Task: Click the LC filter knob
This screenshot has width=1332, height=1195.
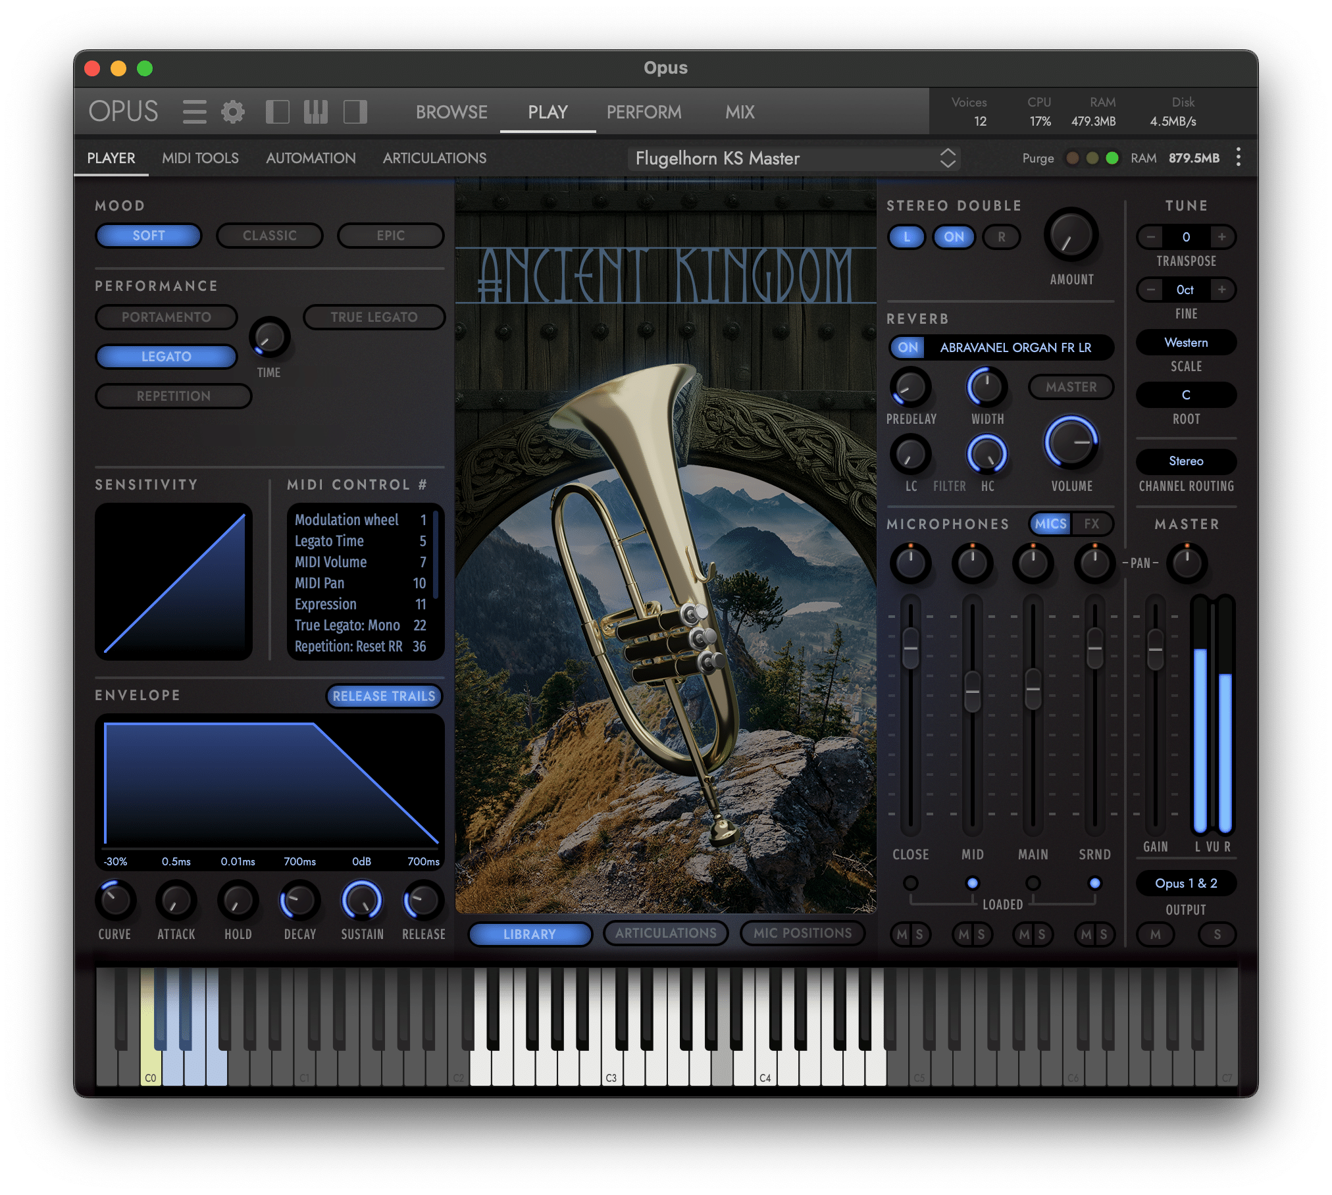Action: tap(911, 454)
